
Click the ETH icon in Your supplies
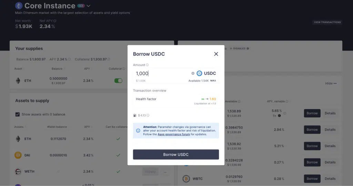pos(18,80)
